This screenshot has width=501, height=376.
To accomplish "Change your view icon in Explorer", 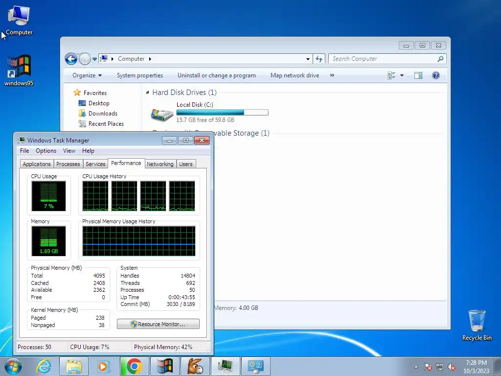I will (x=391, y=75).
